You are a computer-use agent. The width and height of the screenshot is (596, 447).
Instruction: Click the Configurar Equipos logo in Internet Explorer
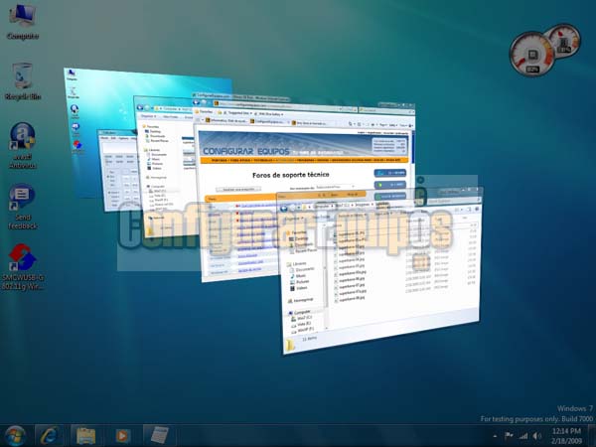coord(246,151)
